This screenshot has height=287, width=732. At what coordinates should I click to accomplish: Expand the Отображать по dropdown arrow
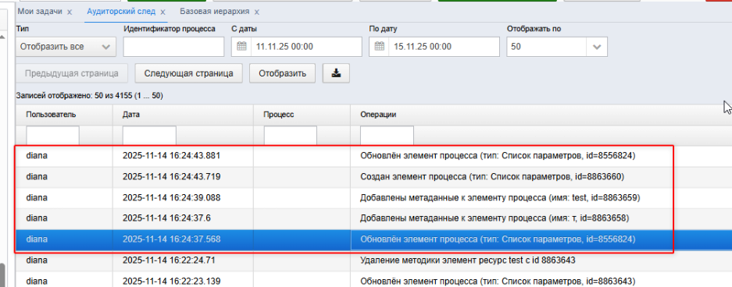click(x=597, y=47)
